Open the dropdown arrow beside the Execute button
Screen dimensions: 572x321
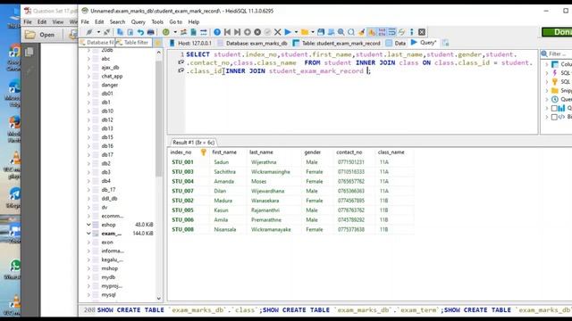(296, 32)
